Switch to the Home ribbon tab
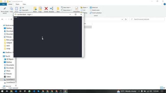 10,4
